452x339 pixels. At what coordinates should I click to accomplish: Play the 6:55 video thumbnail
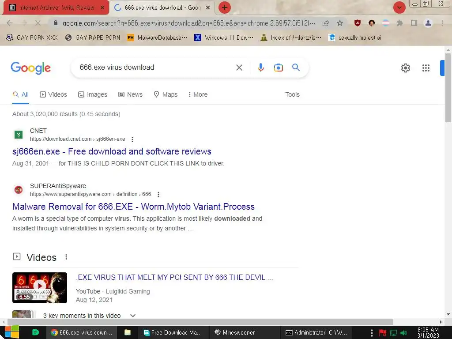[39, 288]
